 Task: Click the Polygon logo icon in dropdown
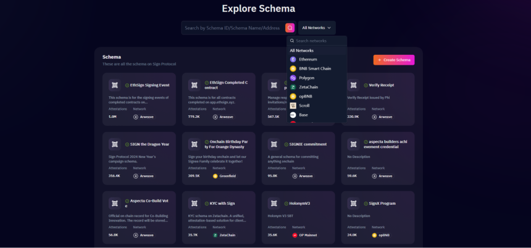(293, 78)
